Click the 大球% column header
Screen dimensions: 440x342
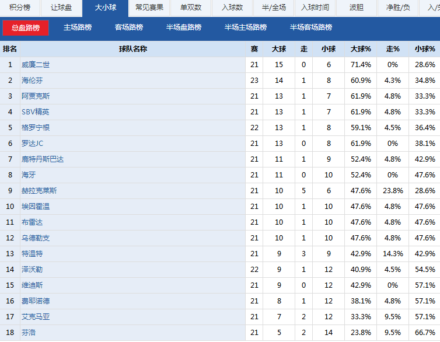point(361,49)
